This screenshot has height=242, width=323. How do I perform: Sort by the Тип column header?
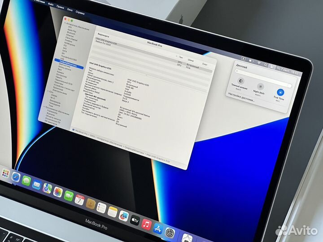(181, 57)
